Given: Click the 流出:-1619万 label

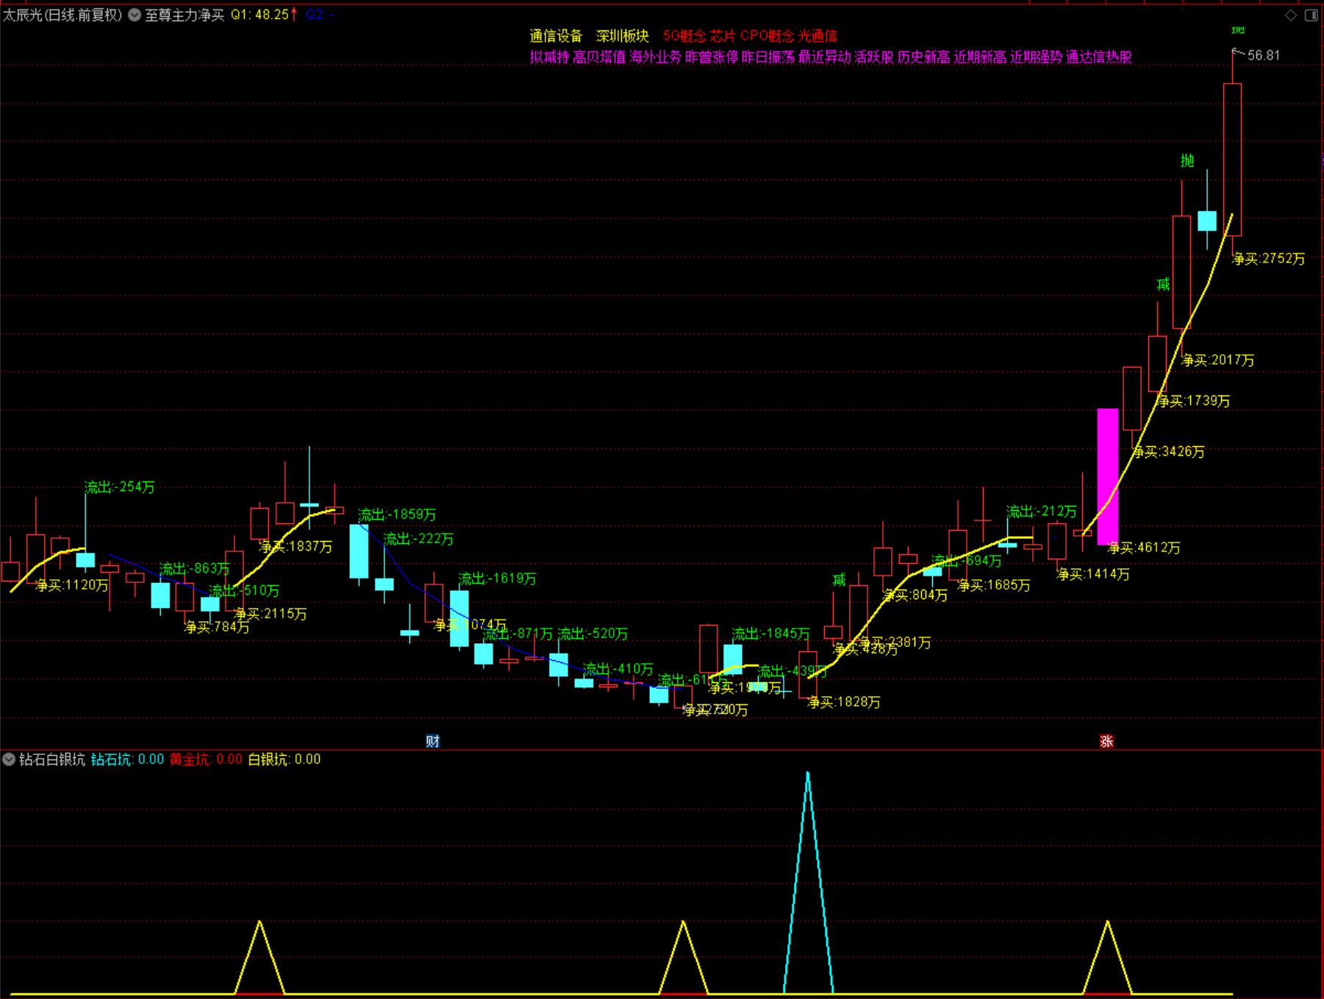Looking at the screenshot, I should pos(498,579).
